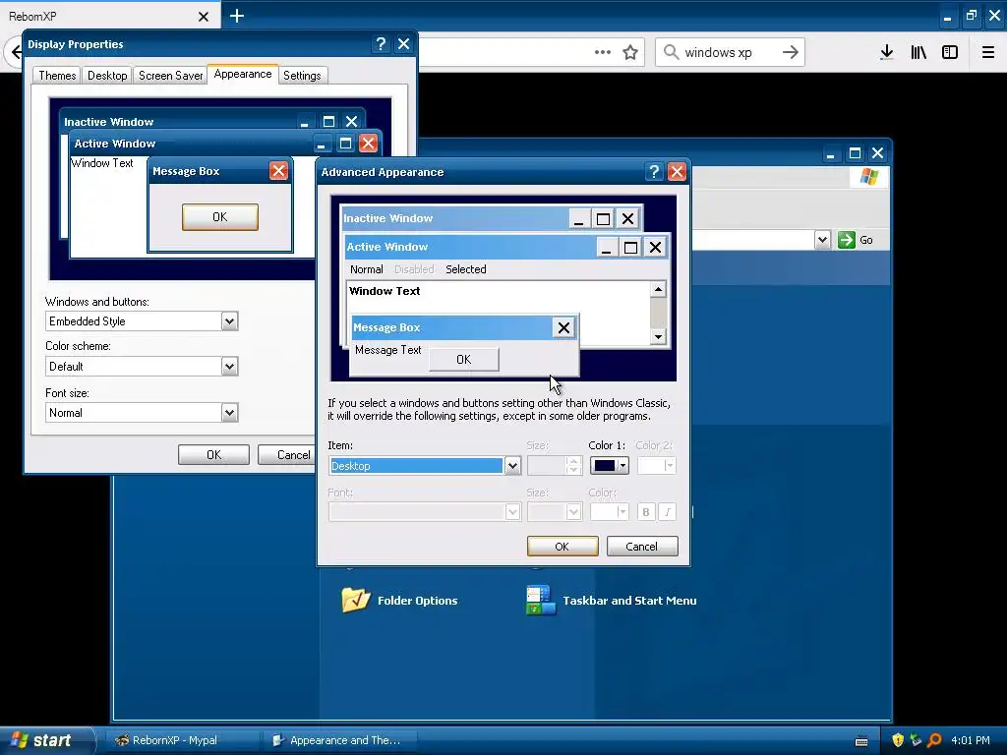Cancel the Advanced Appearance dialog
Screen dimensions: 1007x755
tap(641, 547)
